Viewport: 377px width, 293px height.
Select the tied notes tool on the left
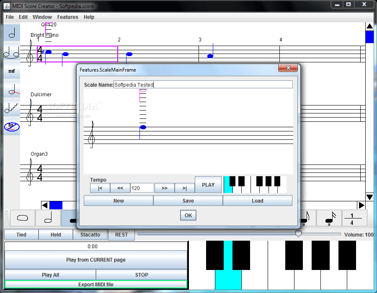point(11,53)
